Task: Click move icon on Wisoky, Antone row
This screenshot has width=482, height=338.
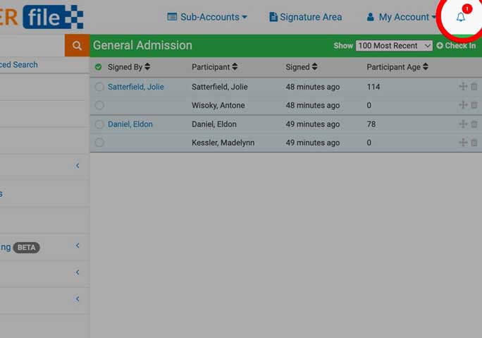Action: pyautogui.click(x=463, y=105)
